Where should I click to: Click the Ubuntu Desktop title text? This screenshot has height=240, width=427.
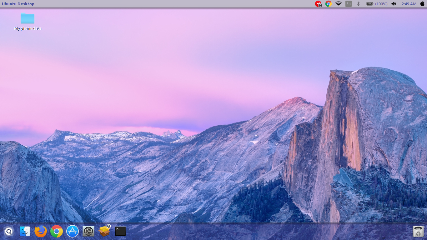pyautogui.click(x=18, y=4)
